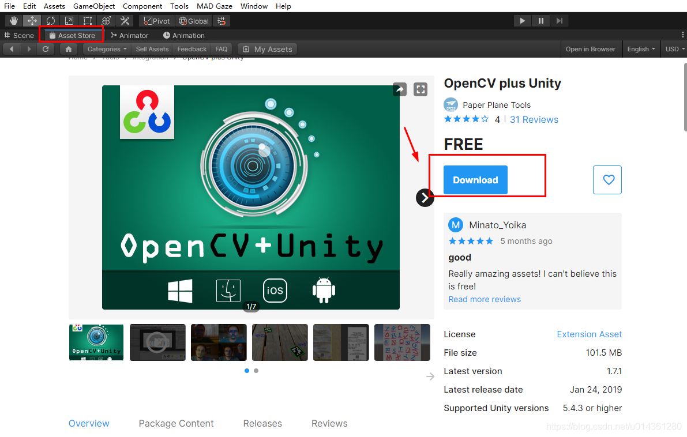687x437 pixels.
Task: Open the Feedback page
Action: click(192, 49)
